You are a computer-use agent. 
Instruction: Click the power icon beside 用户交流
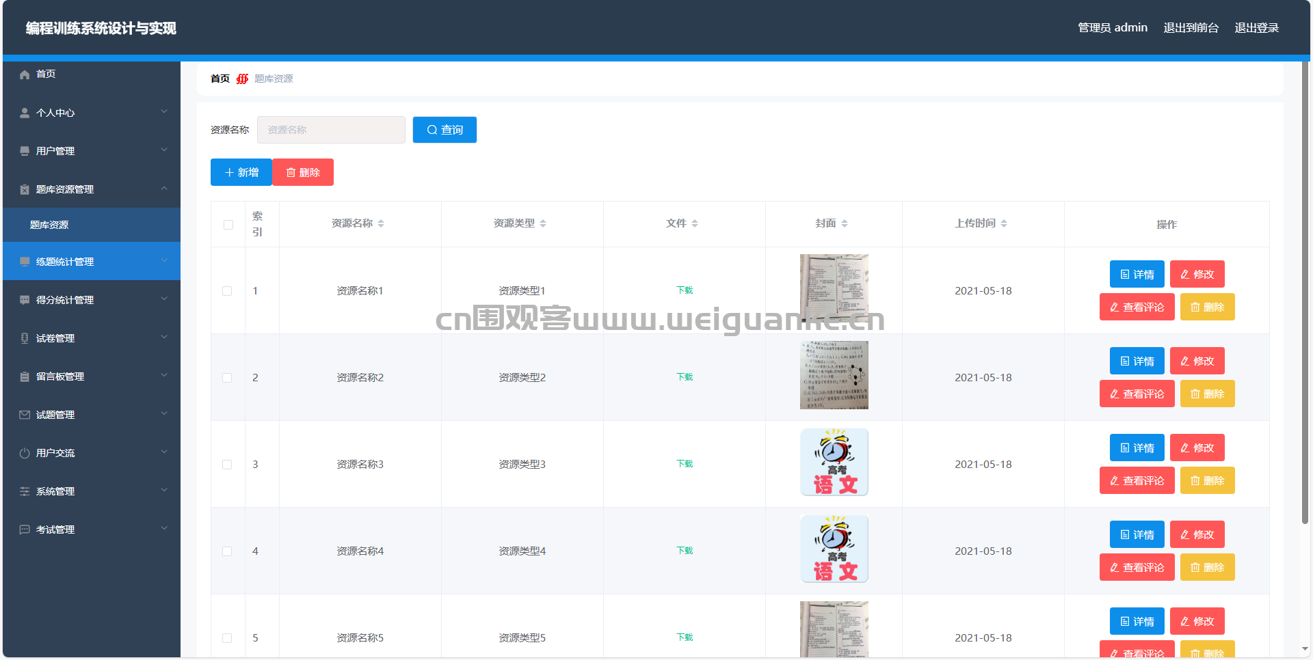(25, 453)
